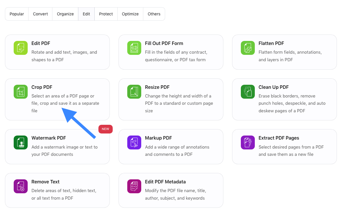
Task: Click the Resize PDF icon
Action: (134, 92)
